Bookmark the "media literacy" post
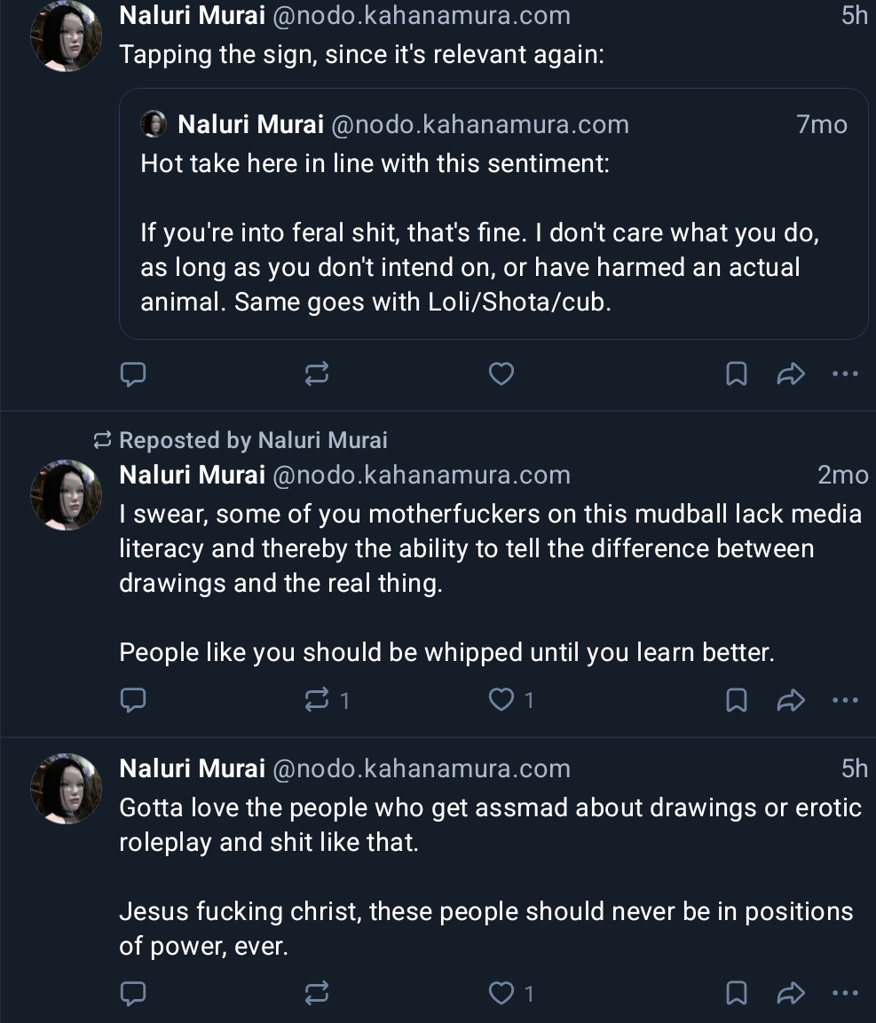 coord(736,701)
